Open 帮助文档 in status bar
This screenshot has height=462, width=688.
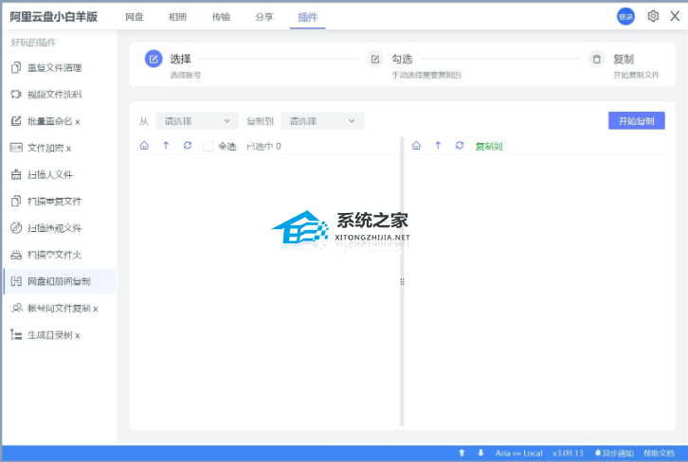tap(659, 453)
